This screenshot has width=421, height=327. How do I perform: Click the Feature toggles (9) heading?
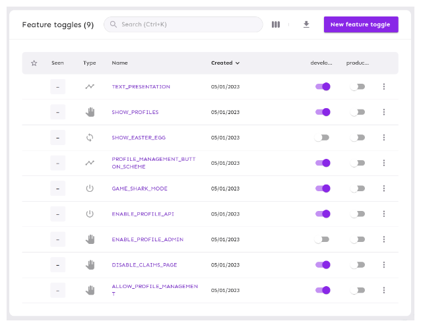click(x=58, y=24)
